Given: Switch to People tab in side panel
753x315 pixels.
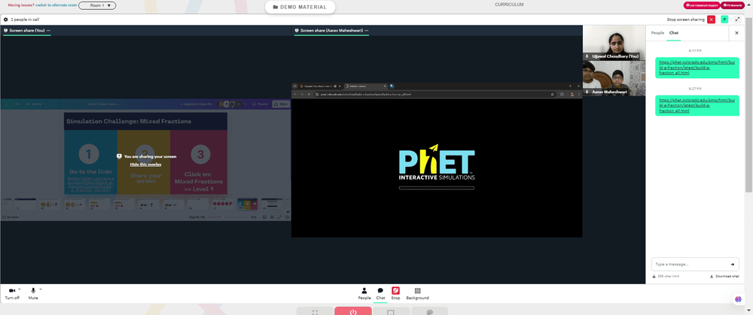Looking at the screenshot, I should coord(657,32).
